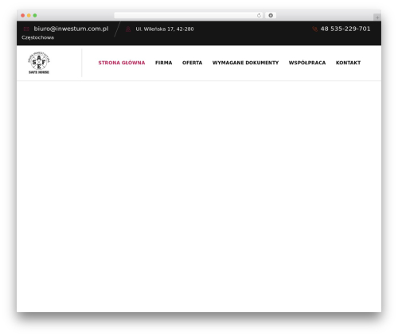Open the Współpraca menu item
The height and width of the screenshot is (336, 398).
pos(307,63)
